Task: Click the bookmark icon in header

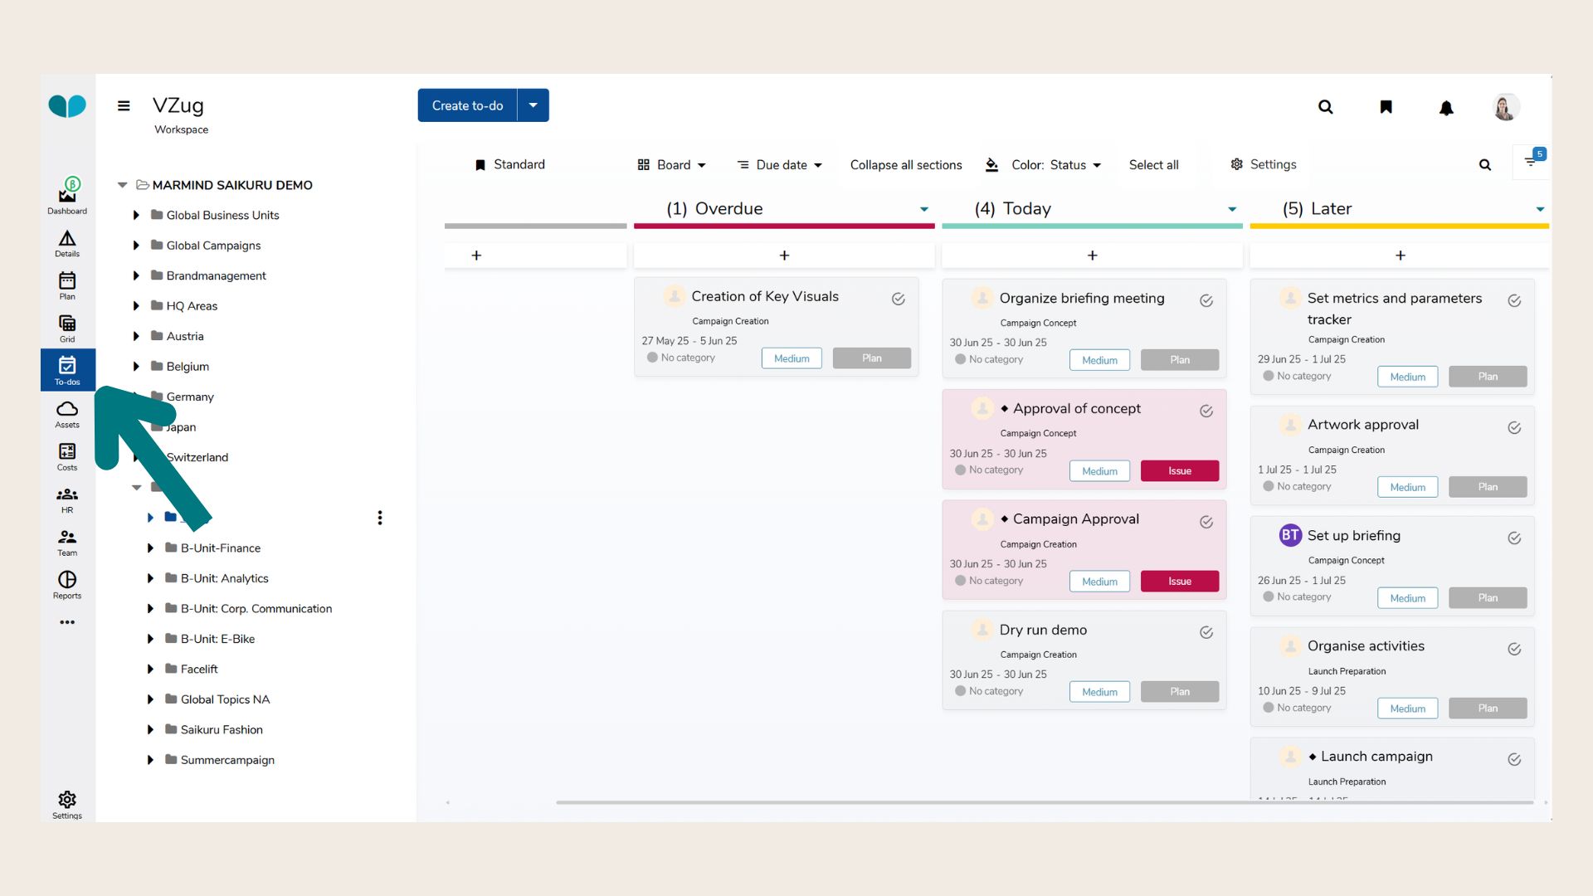Action: pos(1386,107)
